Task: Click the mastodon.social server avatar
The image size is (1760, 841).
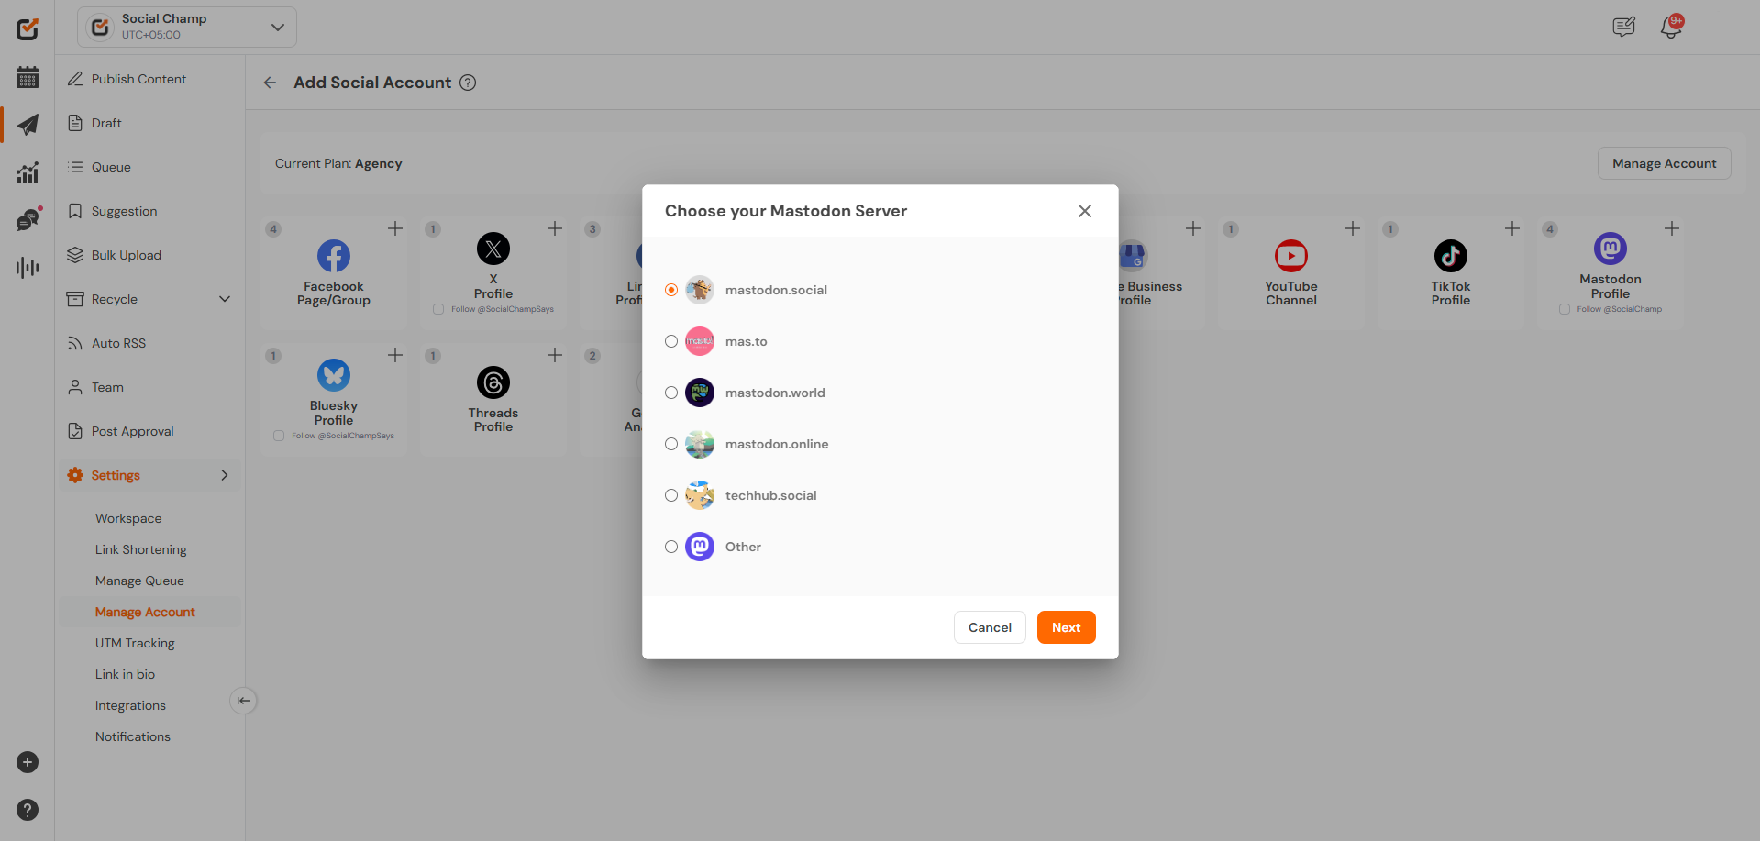Action: click(x=700, y=290)
